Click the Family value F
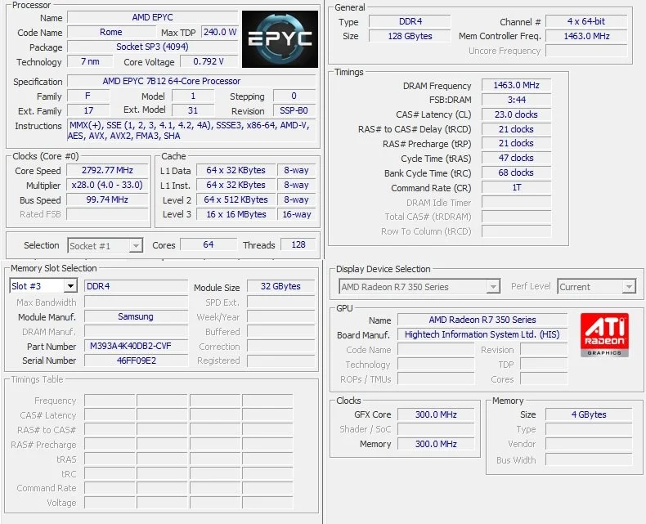Viewport: 646px width, 524px height. point(88,96)
